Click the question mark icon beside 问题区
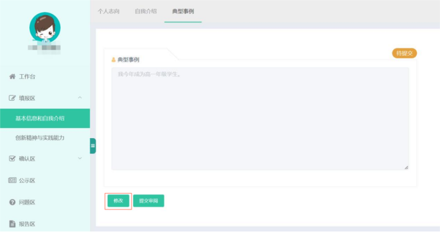 tap(12, 202)
